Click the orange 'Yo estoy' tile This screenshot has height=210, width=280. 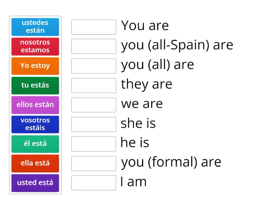point(35,66)
